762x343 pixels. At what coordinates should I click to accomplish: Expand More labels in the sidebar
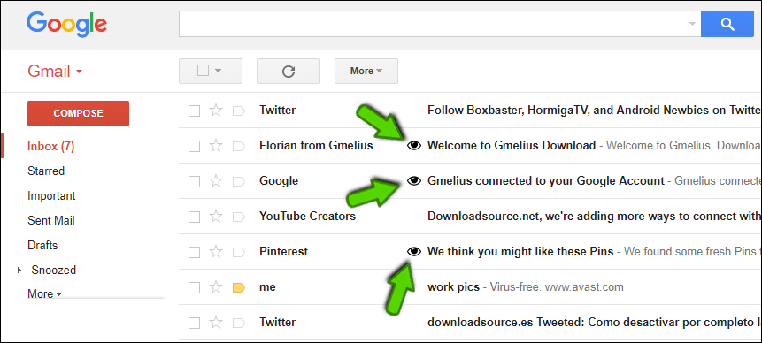click(45, 294)
